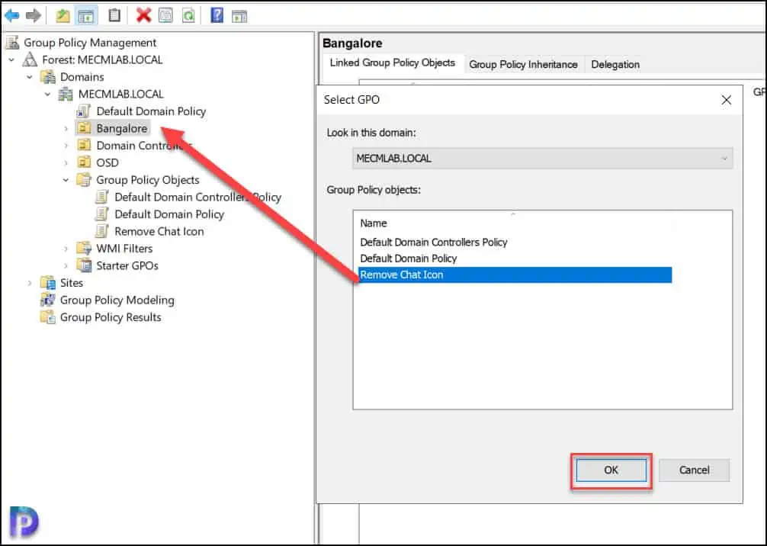Open the 'Look in this domain' dropdown
767x546 pixels.
[x=543, y=159]
